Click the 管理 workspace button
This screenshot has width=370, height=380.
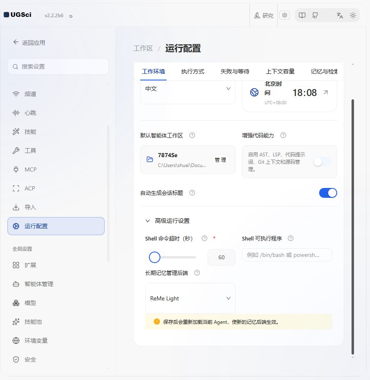[220, 160]
